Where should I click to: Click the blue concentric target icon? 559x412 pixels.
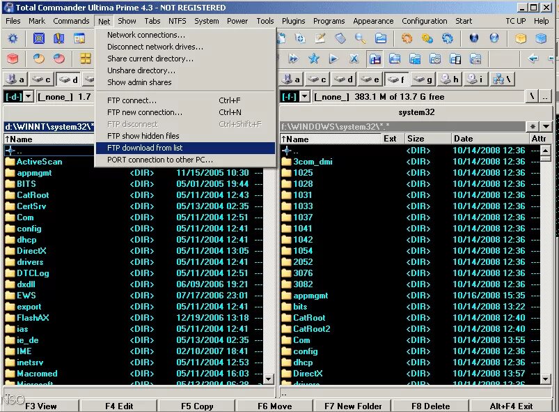39,38
